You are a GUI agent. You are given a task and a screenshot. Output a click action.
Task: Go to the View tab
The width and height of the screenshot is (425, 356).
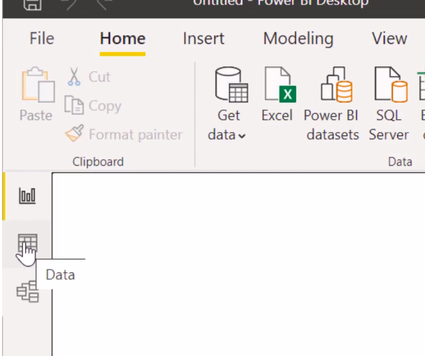click(x=390, y=39)
